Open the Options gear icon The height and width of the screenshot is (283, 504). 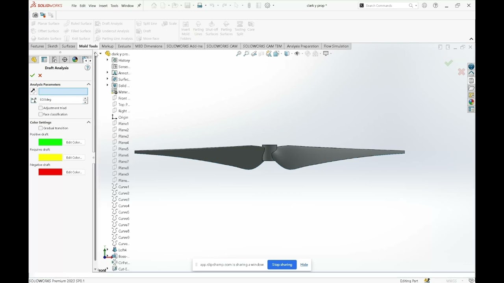267,6
